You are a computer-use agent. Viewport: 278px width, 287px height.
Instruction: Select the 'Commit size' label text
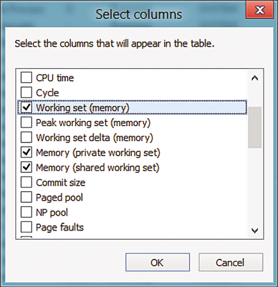tap(61, 183)
